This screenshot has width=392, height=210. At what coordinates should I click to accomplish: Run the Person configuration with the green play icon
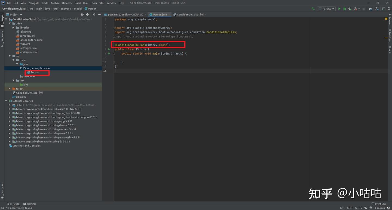click(339, 9)
